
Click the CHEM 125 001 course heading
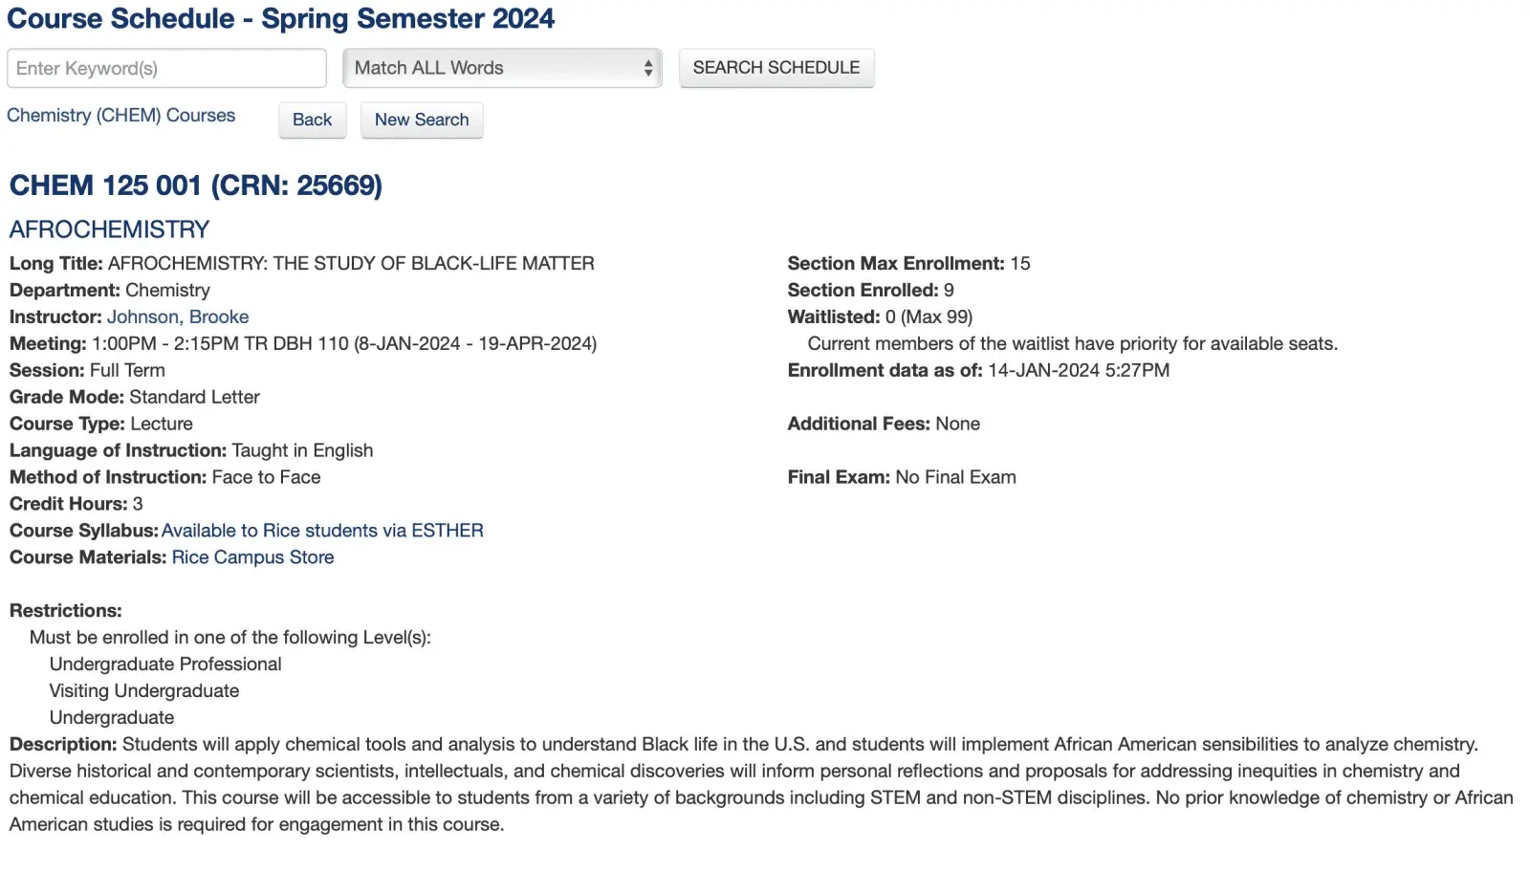coord(196,185)
